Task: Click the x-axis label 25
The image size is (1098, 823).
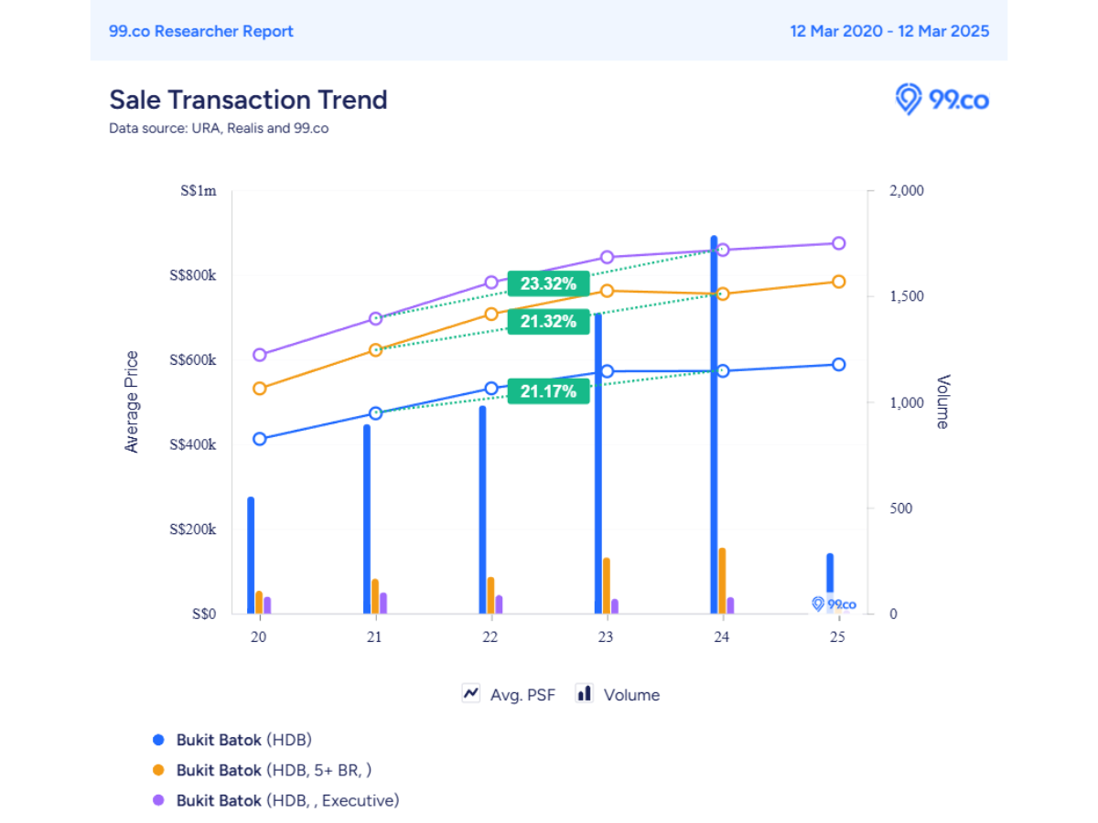Action: (837, 636)
